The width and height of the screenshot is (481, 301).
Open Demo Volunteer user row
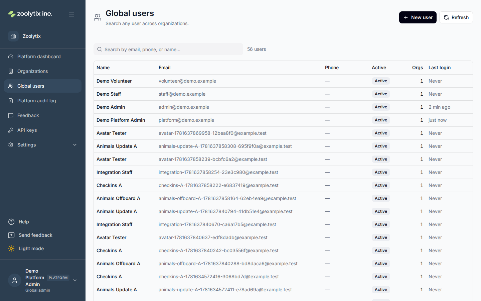(x=283, y=81)
